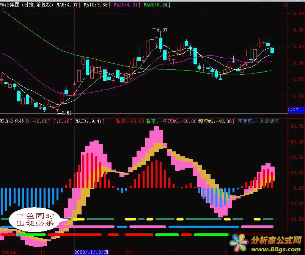Click the month 11 date axis label
Screen dimensions: 305x255
[42, 252]
